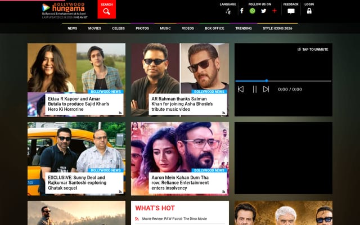Open the Movies menu
Screen dimensions: 360x225
click(94, 29)
